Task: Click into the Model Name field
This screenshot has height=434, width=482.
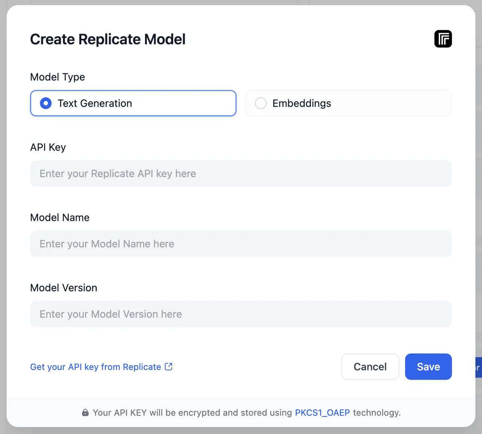Action: (x=241, y=244)
